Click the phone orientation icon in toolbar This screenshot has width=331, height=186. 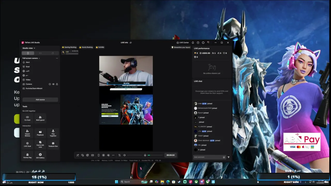click(x=99, y=155)
